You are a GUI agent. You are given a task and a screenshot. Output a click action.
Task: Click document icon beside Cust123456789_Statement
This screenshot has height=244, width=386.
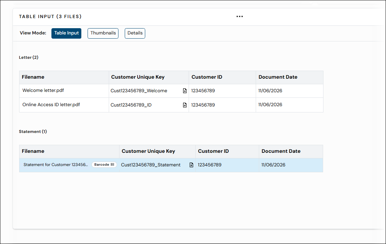pyautogui.click(x=191, y=165)
